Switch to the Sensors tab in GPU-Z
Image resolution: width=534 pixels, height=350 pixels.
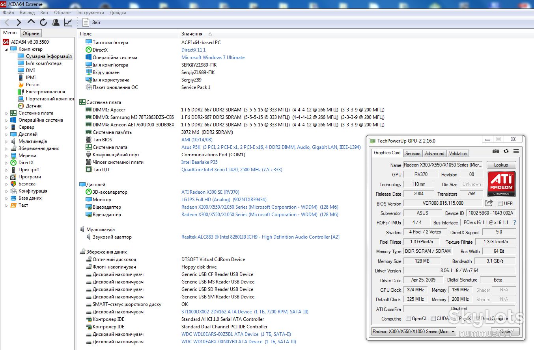click(x=413, y=154)
